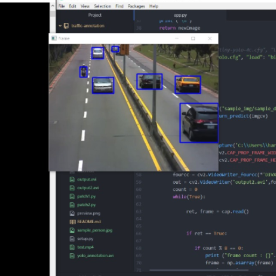Image resolution: width=276 pixels, height=276 pixels.
Task: Open the Selection menu
Action: 102,6
